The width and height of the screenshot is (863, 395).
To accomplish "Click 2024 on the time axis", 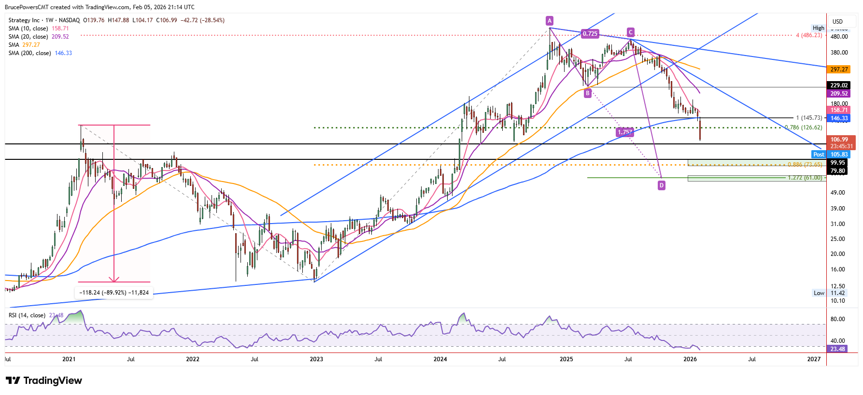I will tap(440, 359).
